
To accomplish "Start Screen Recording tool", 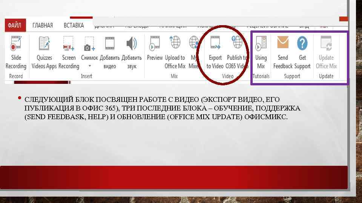I will pyautogui.click(x=69, y=53).
